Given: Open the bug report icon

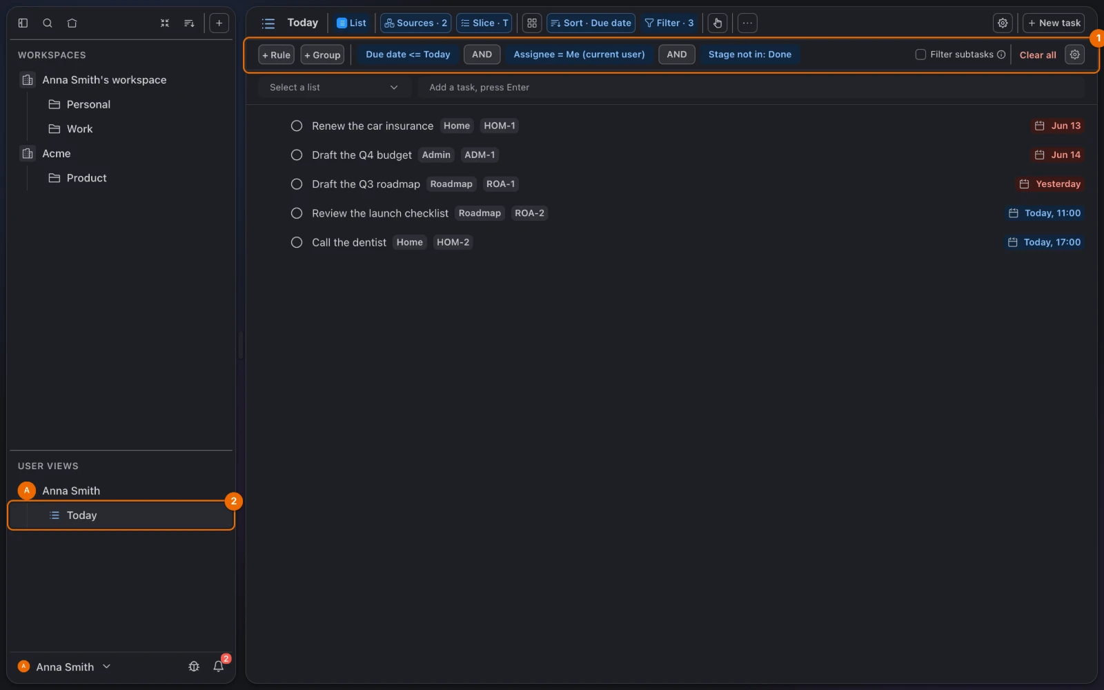Looking at the screenshot, I should (x=194, y=667).
